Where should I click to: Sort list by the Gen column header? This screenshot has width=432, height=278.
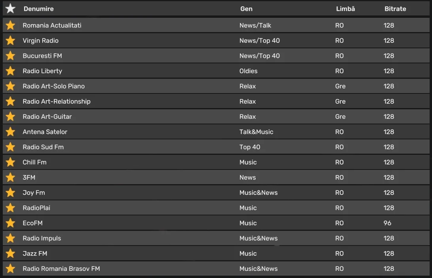(246, 9)
